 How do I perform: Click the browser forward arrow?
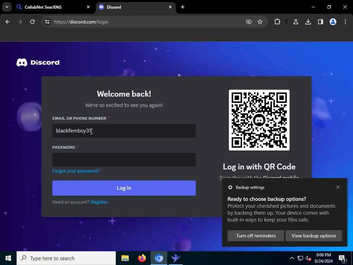[20, 22]
